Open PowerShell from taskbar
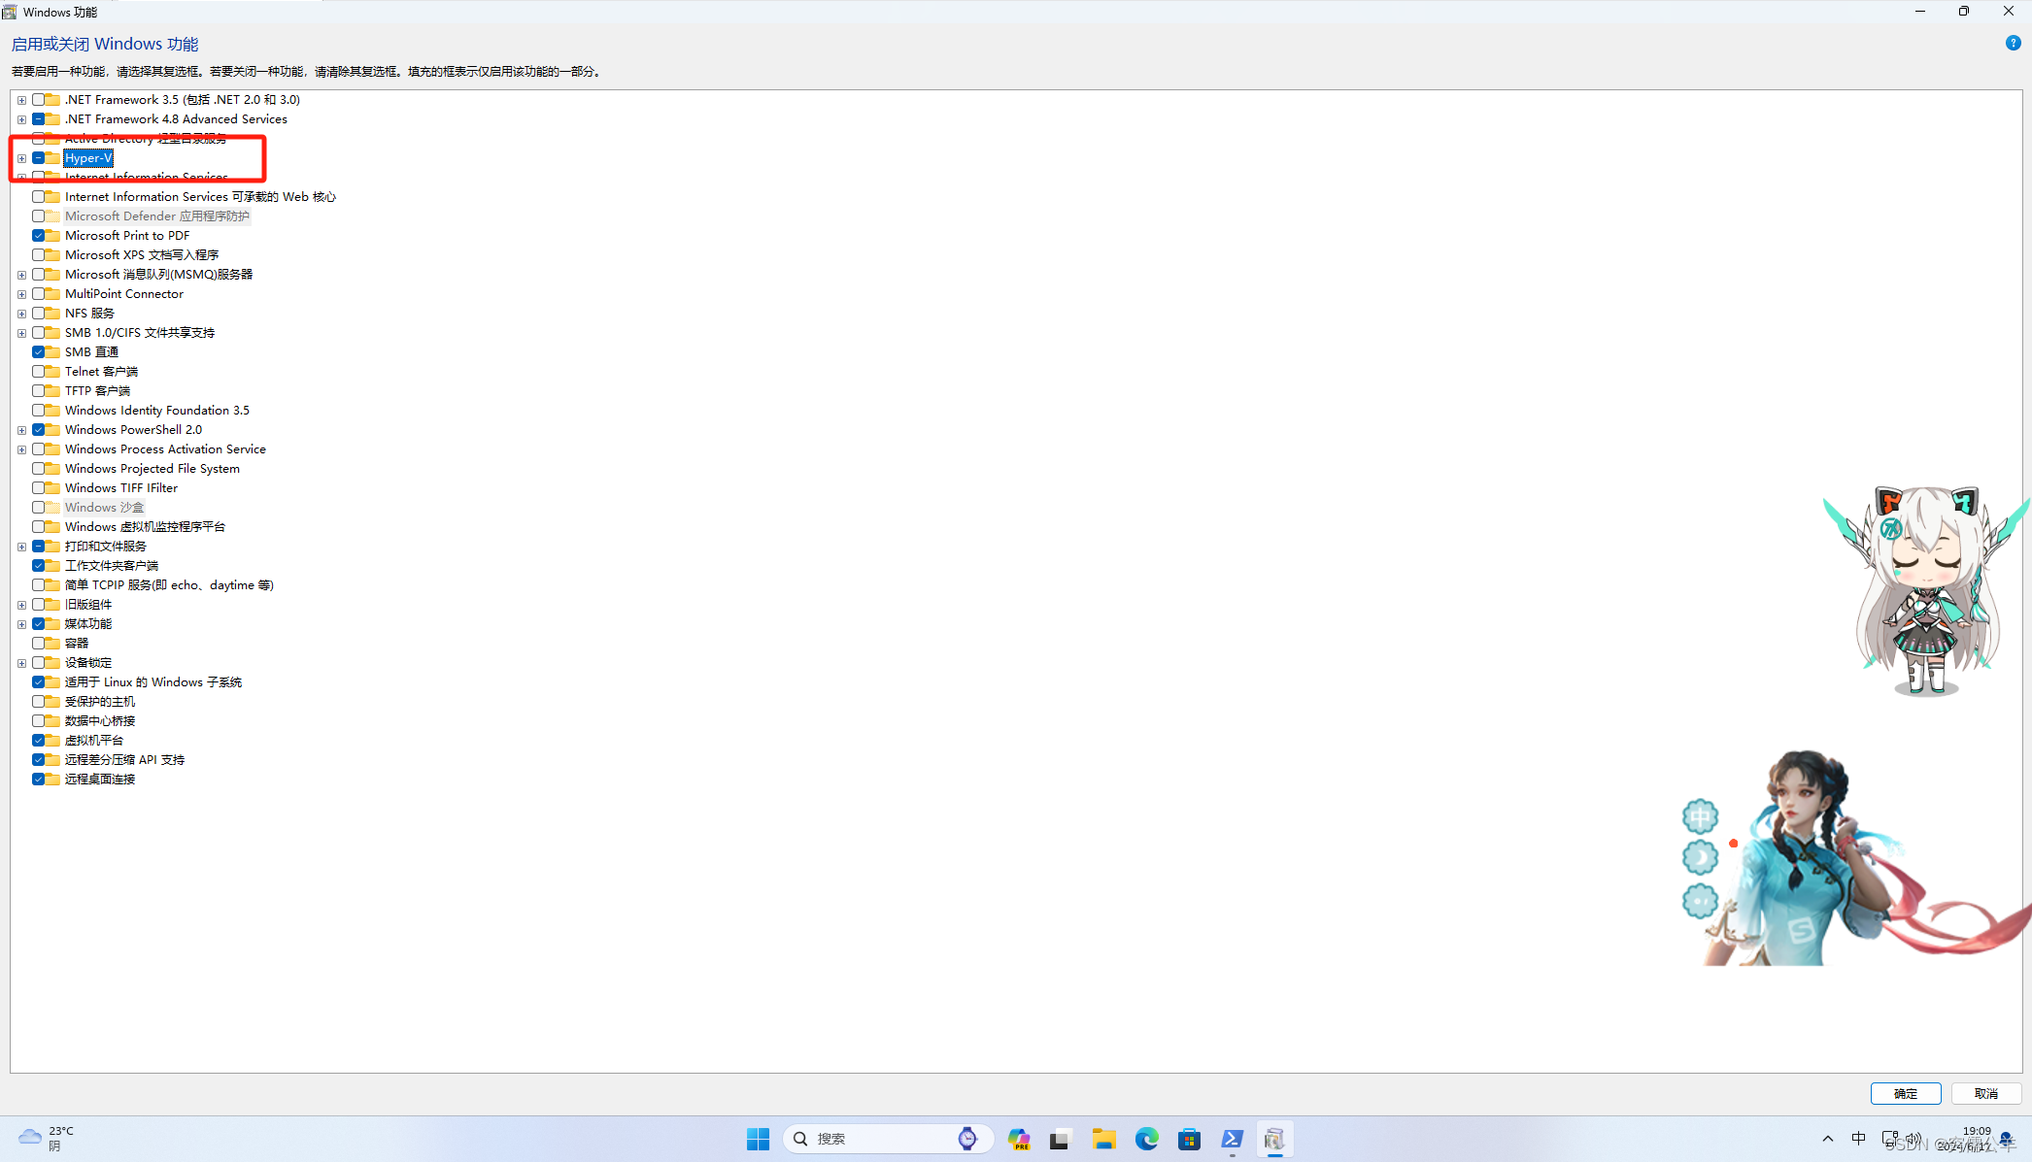The image size is (2032, 1162). coord(1232,1139)
